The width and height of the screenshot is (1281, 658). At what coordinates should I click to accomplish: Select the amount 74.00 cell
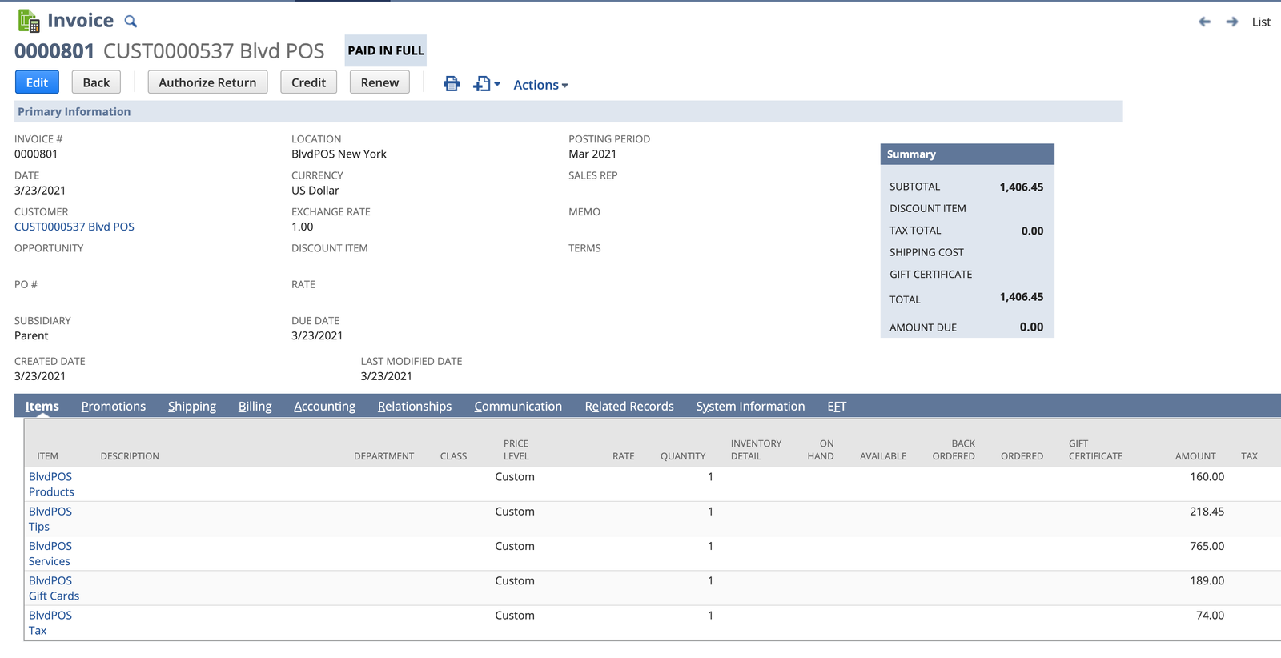pos(1210,616)
